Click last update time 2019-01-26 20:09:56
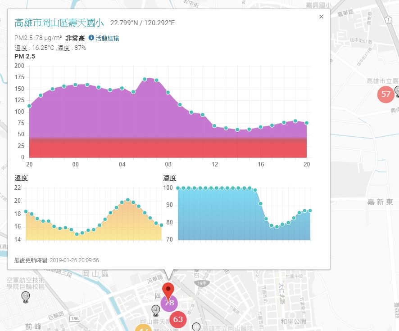This screenshot has width=399, height=331. pyautogui.click(x=74, y=260)
